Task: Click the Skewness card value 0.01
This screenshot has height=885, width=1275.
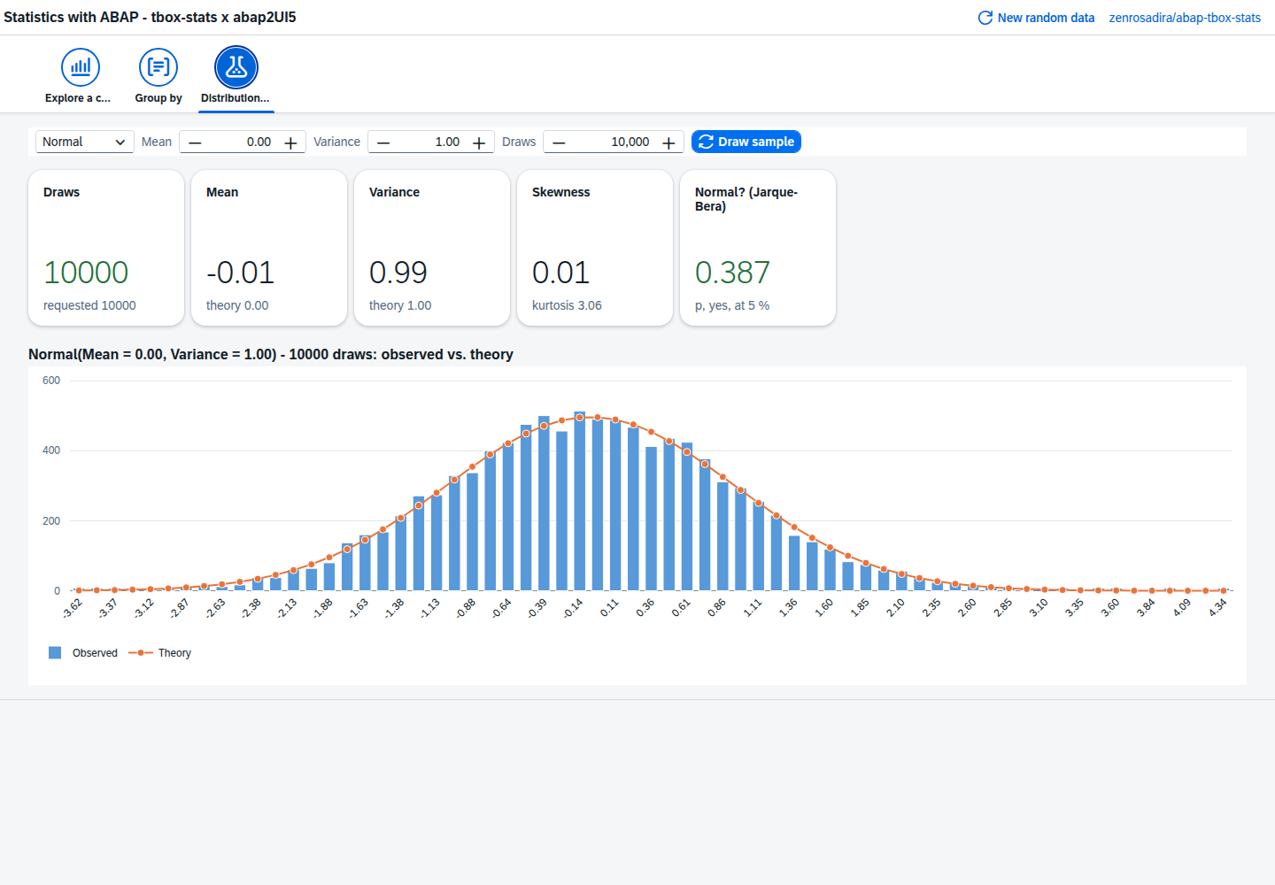Action: pos(561,273)
